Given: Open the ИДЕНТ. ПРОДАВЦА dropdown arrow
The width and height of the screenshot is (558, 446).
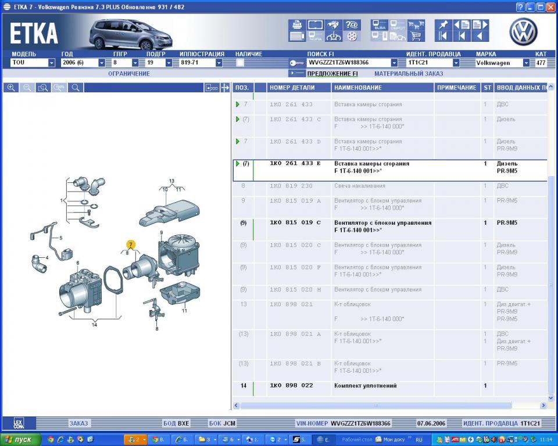Looking at the screenshot, I should (x=456, y=63).
